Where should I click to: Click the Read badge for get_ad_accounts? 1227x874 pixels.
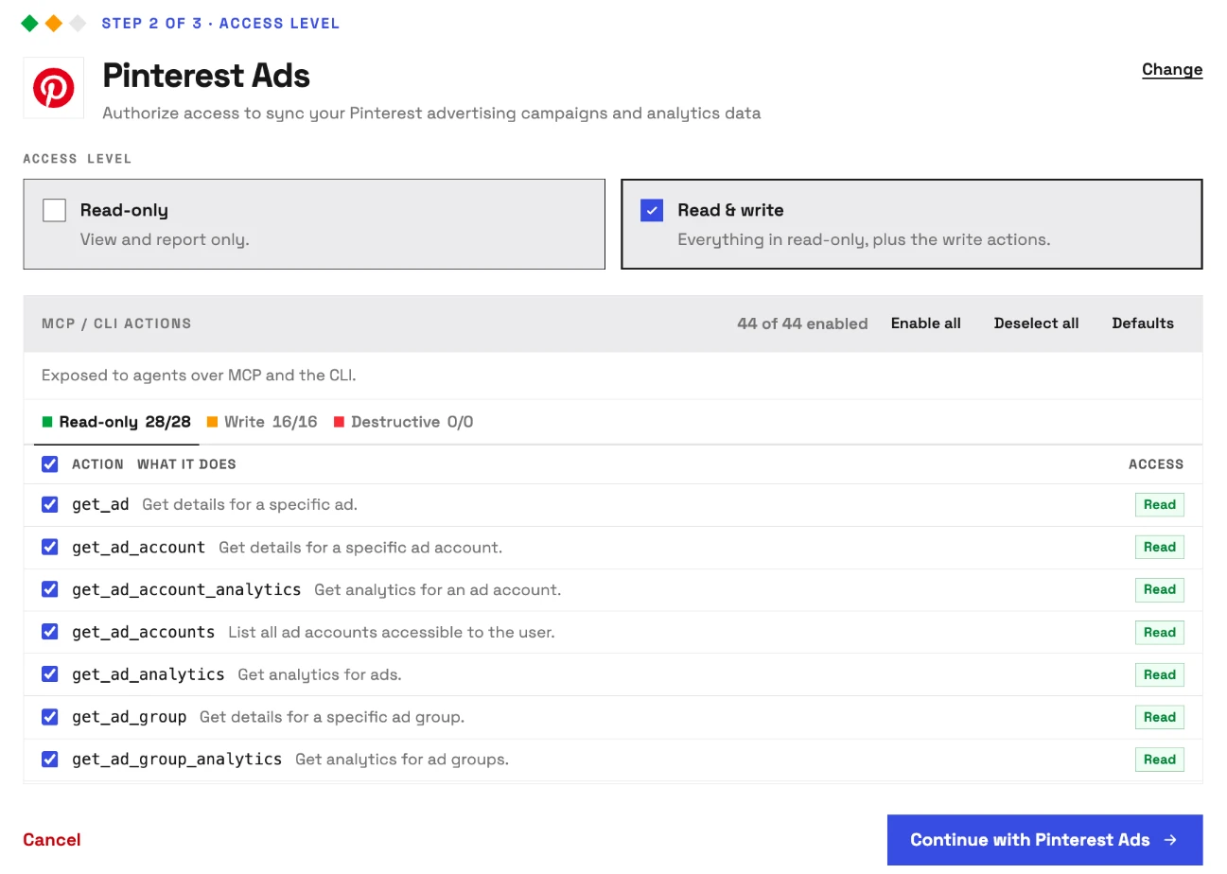tap(1160, 633)
